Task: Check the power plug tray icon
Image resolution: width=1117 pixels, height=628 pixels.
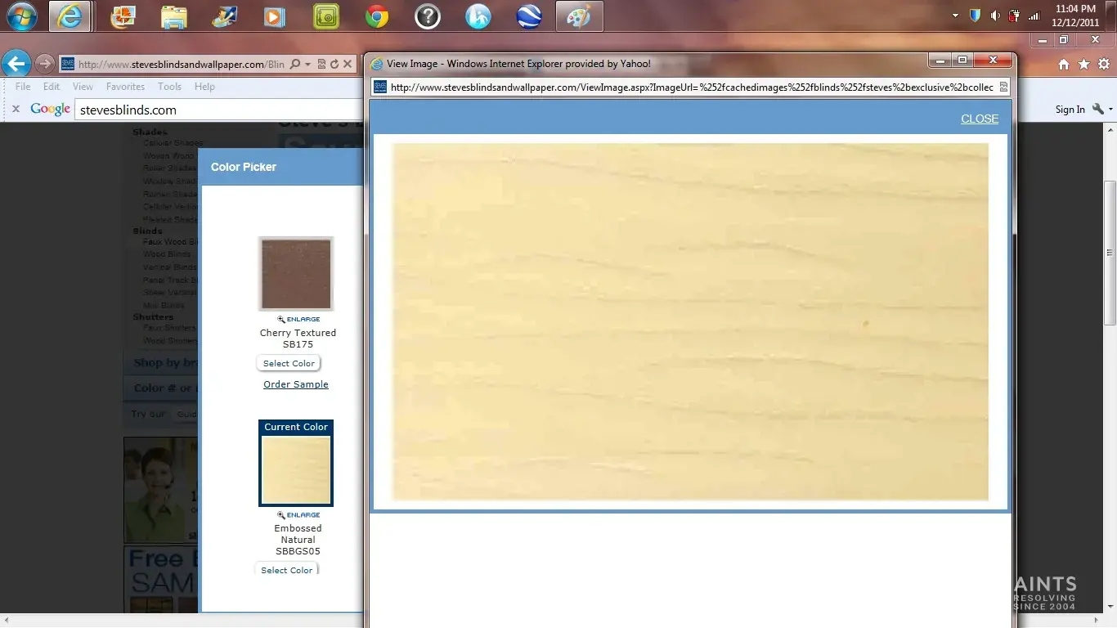Action: coord(1015,16)
